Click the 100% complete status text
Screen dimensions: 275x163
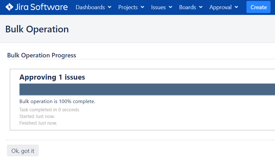(x=57, y=101)
